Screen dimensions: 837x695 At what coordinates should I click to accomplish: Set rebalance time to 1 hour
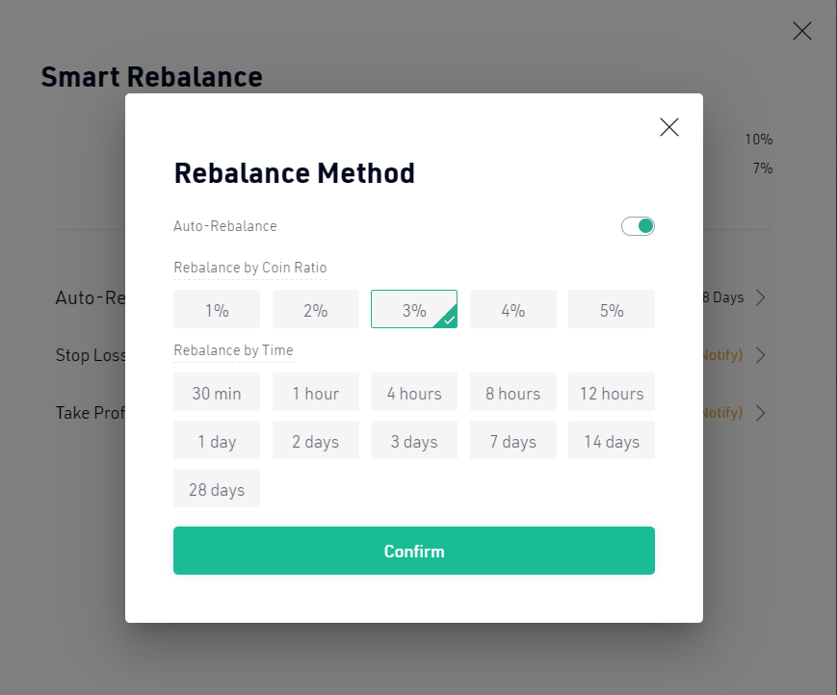pos(316,392)
